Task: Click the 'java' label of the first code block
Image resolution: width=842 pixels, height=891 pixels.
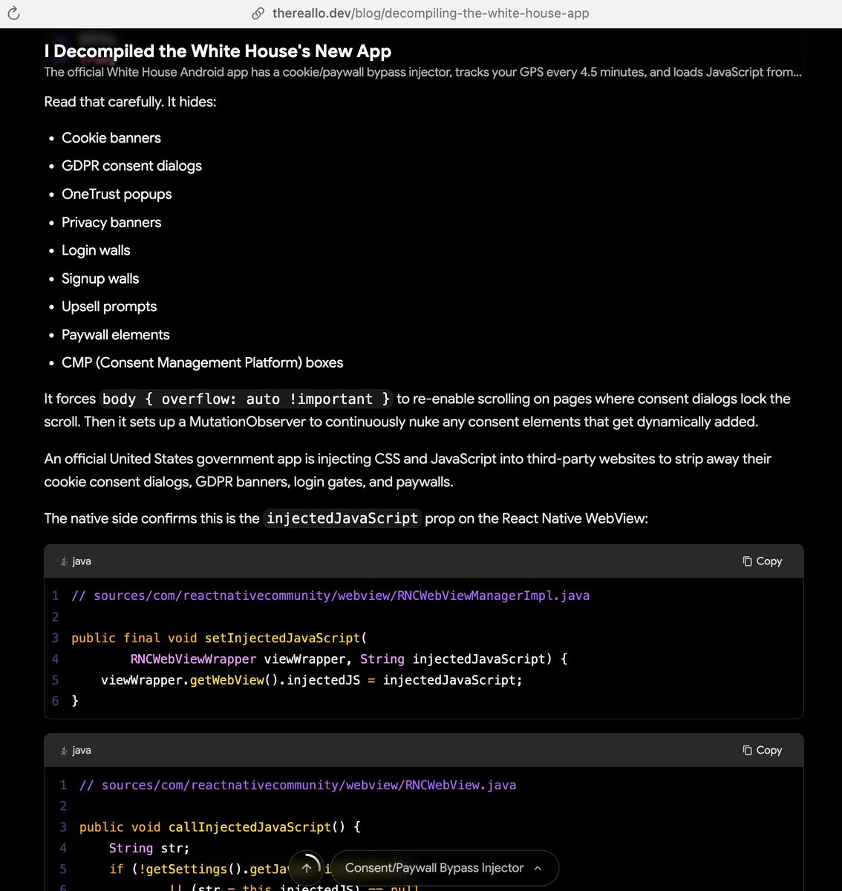Action: tap(82, 561)
